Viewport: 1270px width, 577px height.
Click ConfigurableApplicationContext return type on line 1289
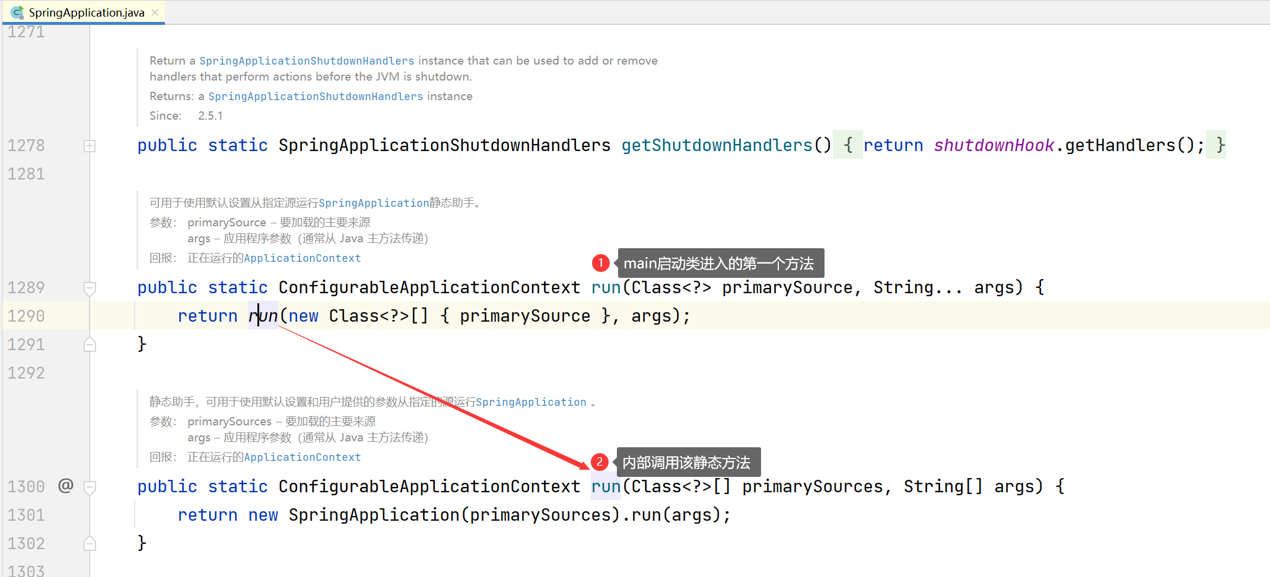pos(429,288)
